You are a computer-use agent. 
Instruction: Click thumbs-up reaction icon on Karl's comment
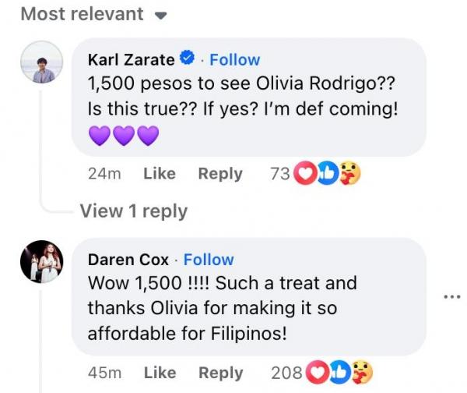pos(327,173)
